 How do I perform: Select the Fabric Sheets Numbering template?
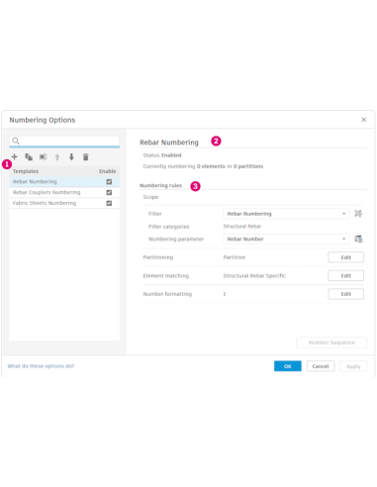coord(64,203)
